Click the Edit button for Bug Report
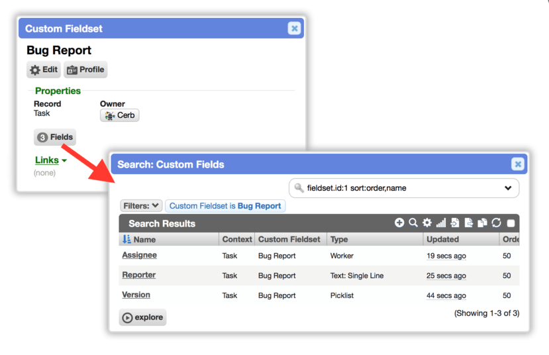This screenshot has height=355, width=549. coord(44,70)
